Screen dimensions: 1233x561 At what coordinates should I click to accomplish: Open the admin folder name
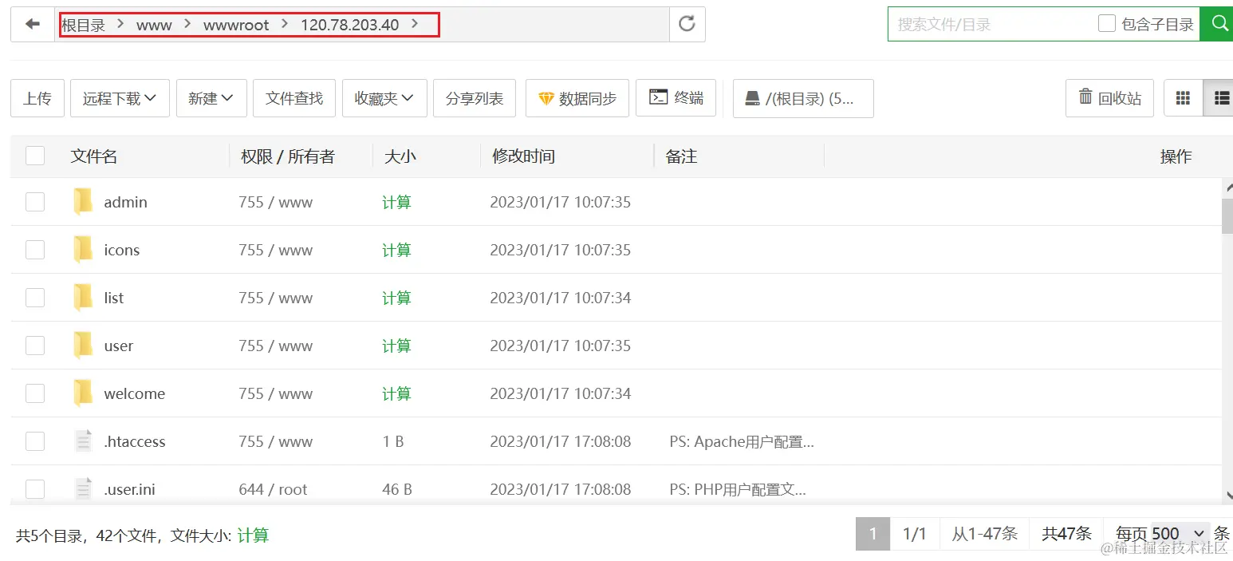tap(125, 202)
